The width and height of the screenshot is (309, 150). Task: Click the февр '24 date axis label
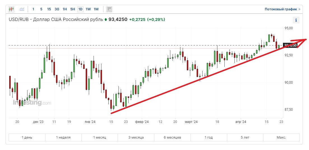(x=142, y=122)
